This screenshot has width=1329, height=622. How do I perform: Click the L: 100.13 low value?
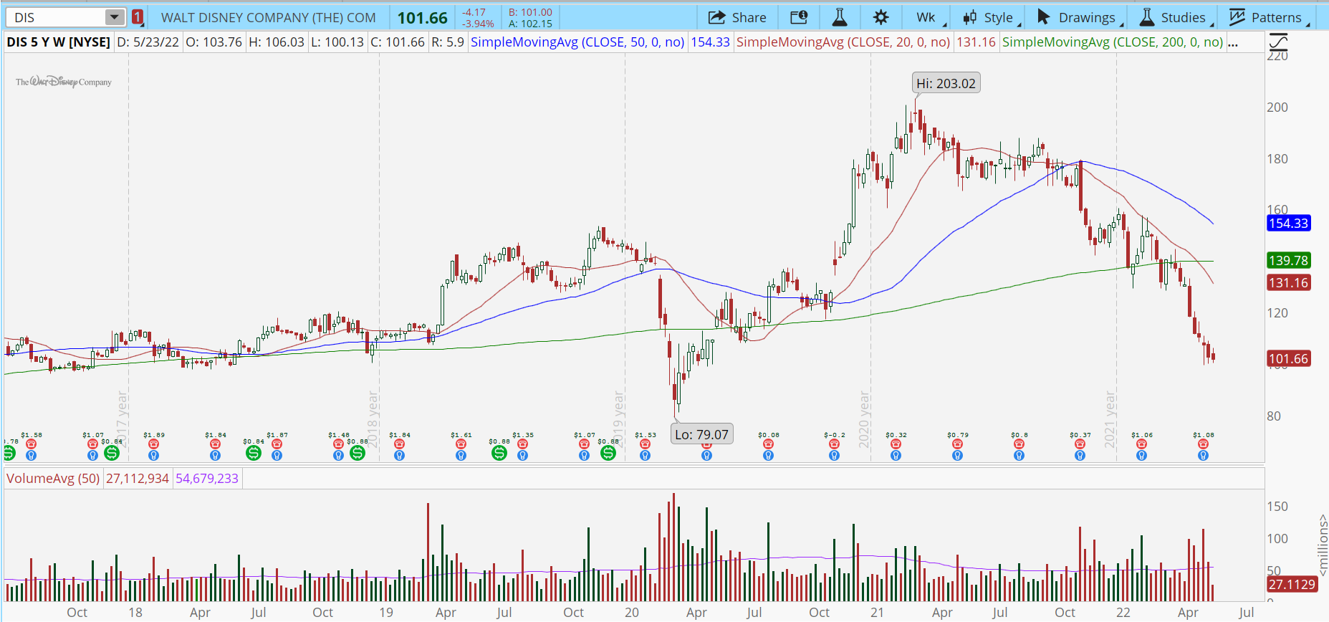coord(337,42)
